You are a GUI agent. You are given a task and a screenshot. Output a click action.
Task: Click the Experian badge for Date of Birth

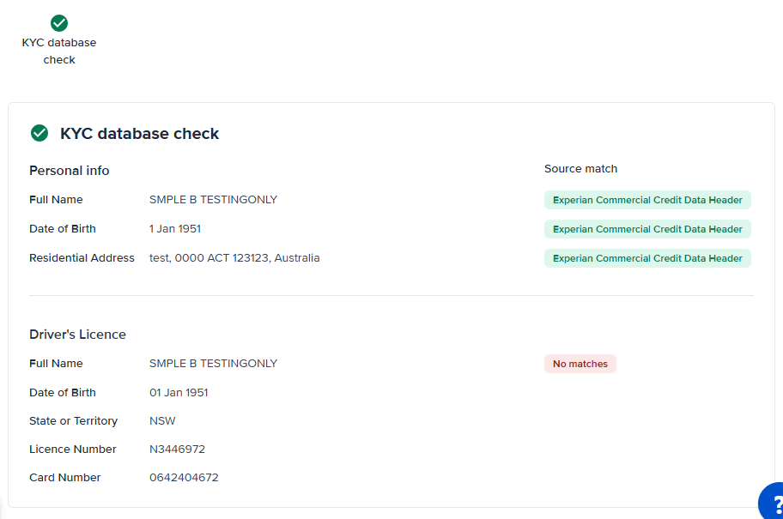647,229
